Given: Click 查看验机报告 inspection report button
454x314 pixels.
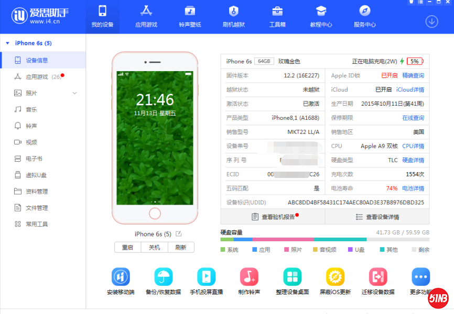Looking at the screenshot, I should (273, 217).
